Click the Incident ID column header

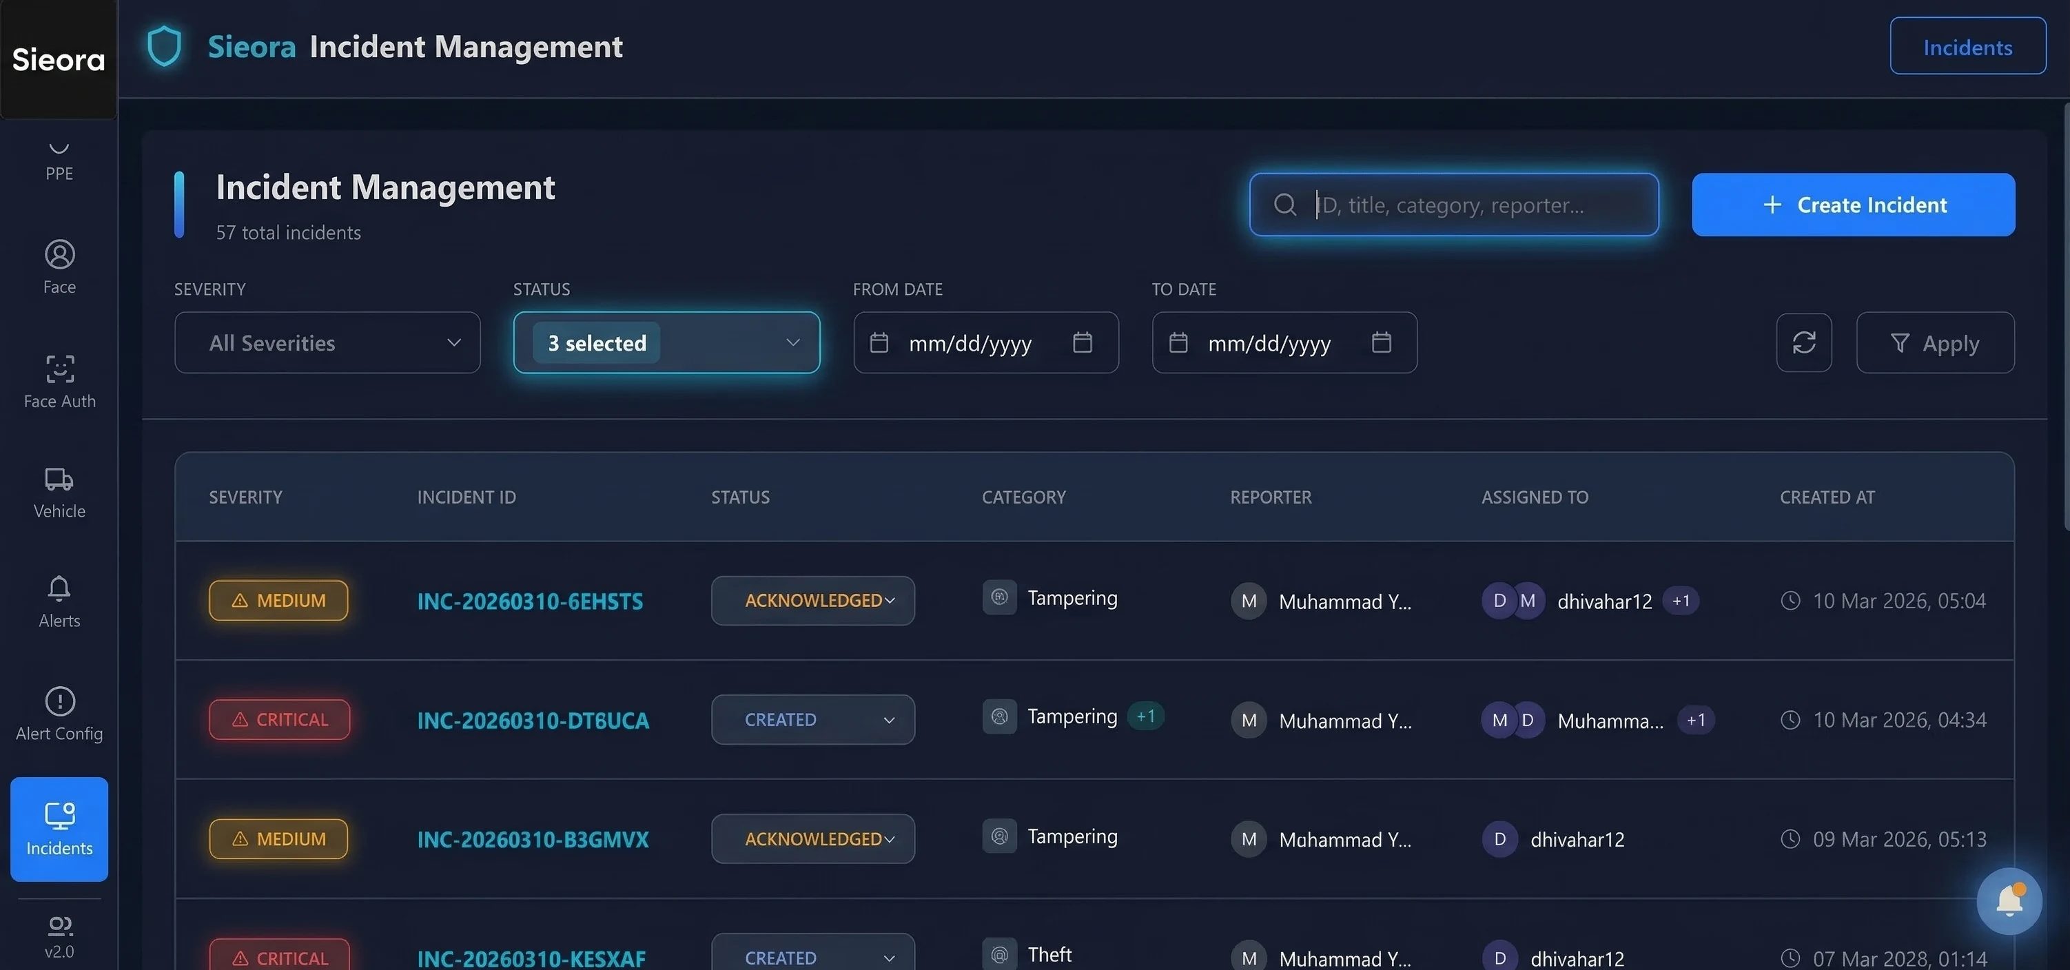coord(466,497)
